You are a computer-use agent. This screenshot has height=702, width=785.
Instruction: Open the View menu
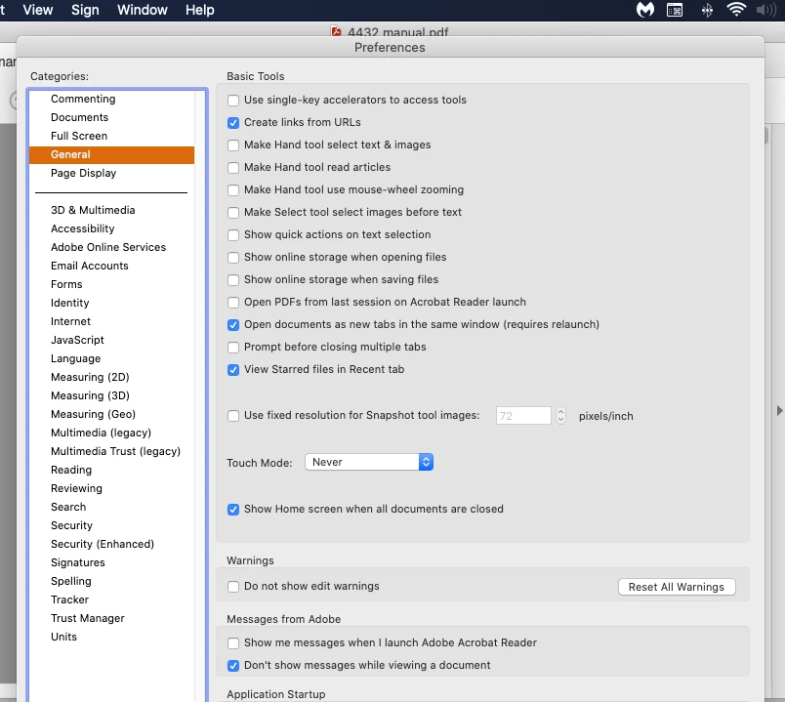[37, 10]
